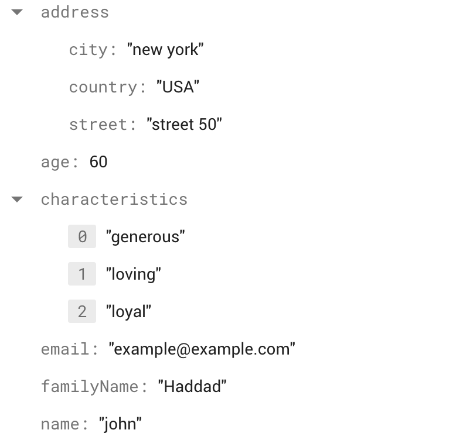Collapse the characteristics array expander arrow

click(x=18, y=200)
